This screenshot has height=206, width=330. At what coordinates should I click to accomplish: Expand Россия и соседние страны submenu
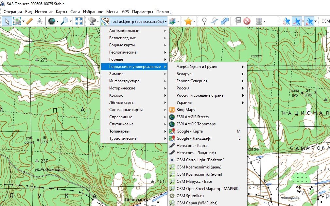coord(207,95)
